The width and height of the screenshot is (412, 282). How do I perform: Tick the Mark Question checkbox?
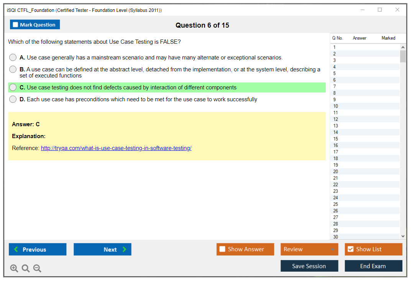pyautogui.click(x=16, y=25)
